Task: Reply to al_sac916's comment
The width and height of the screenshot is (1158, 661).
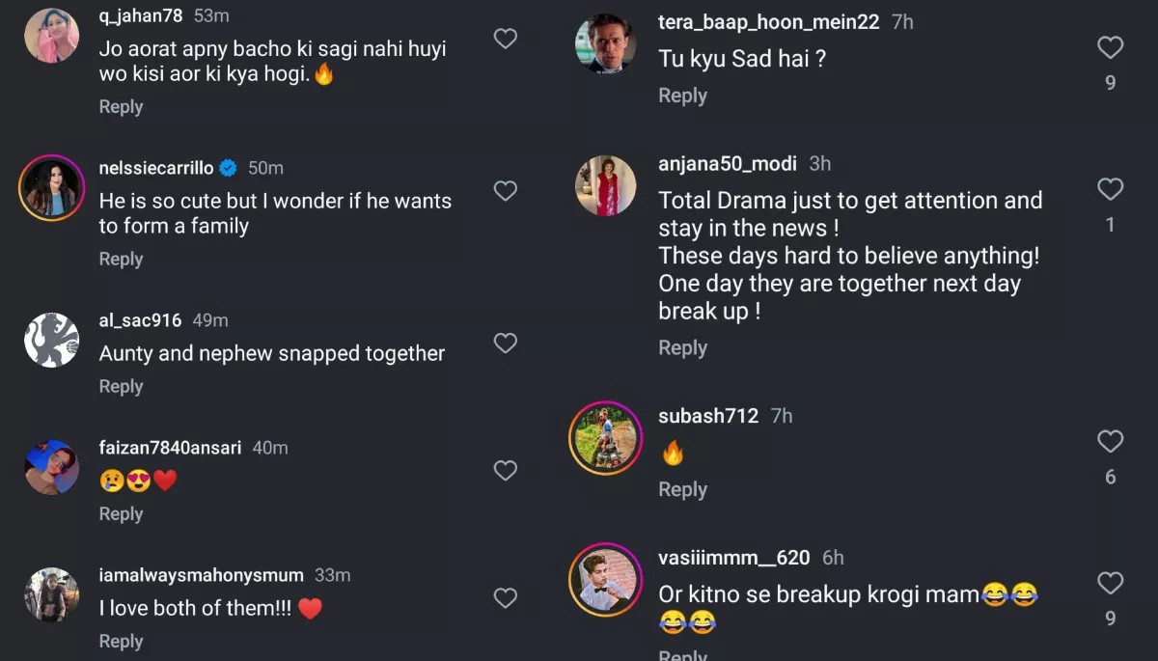Action: 121,387
